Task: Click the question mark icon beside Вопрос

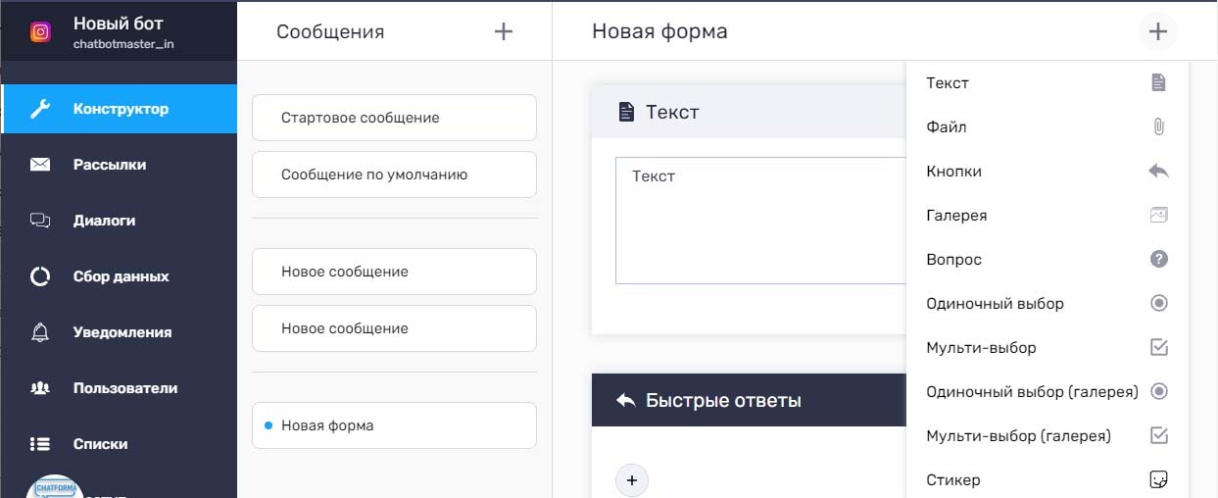Action: pos(1158,260)
